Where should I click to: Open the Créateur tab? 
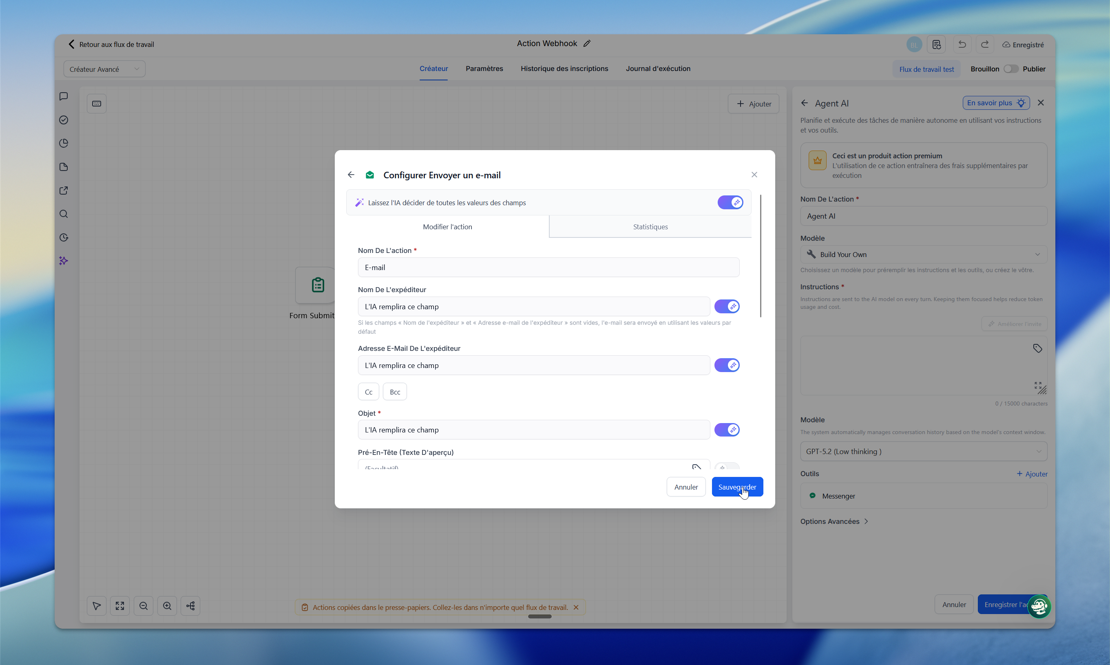click(433, 69)
